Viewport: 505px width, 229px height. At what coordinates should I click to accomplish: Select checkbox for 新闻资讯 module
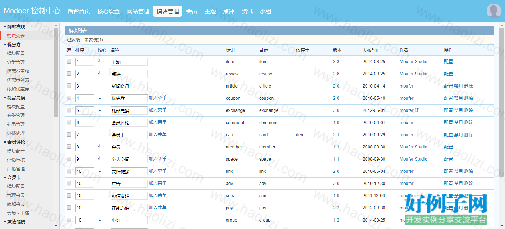click(x=69, y=86)
